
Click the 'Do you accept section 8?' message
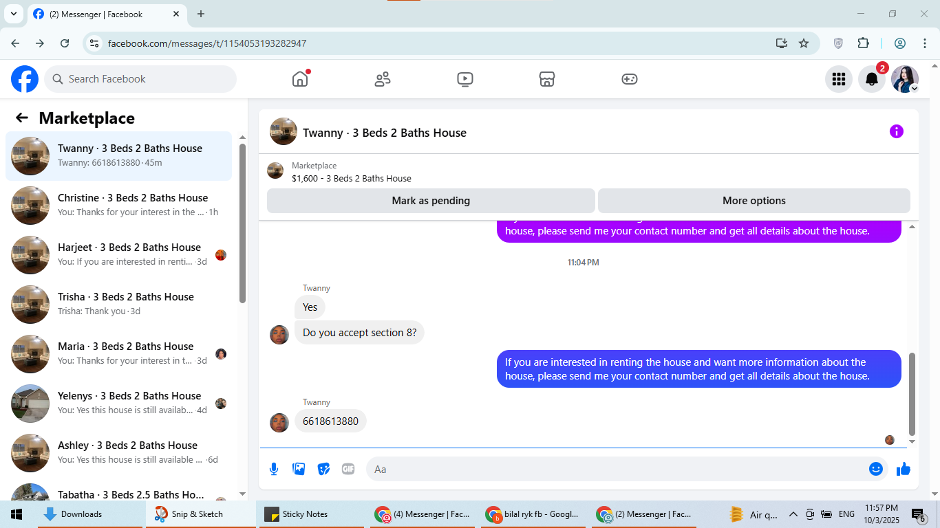pyautogui.click(x=359, y=333)
